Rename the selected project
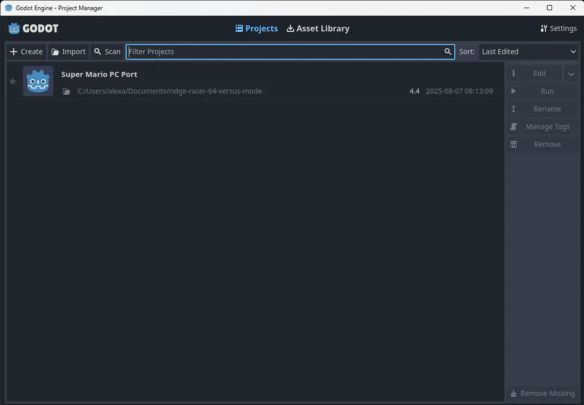Screen dimensions: 584x405 click(x=542, y=109)
